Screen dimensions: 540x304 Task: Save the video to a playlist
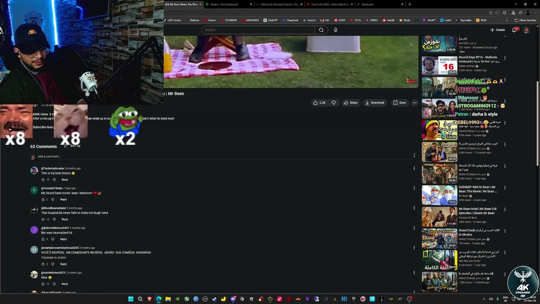point(399,103)
